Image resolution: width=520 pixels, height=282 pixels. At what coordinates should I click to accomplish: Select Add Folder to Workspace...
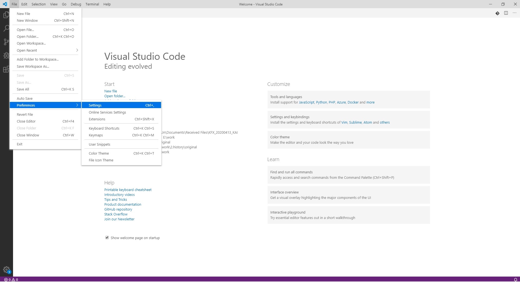[x=45, y=59]
